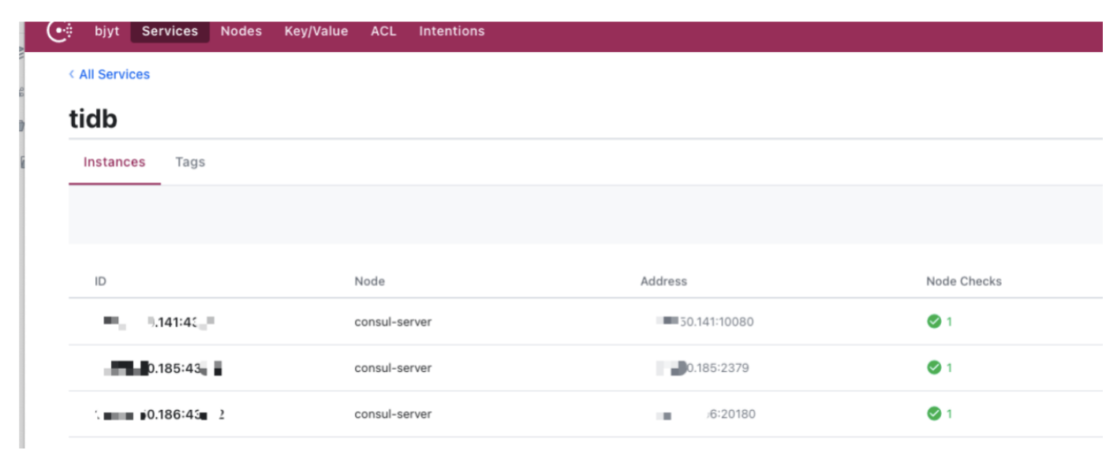
Task: Open the Services menu item
Action: 170,32
